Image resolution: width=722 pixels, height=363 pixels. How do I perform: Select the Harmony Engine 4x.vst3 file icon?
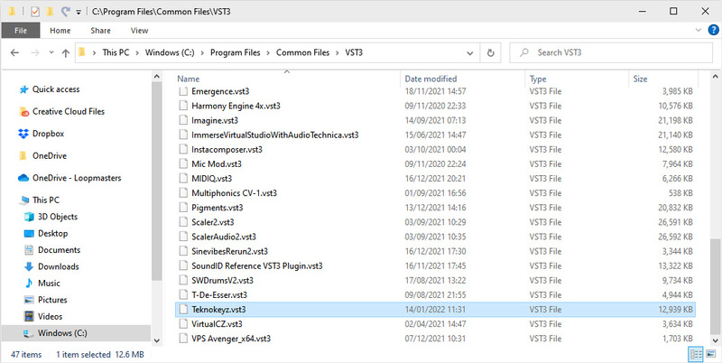coord(184,106)
